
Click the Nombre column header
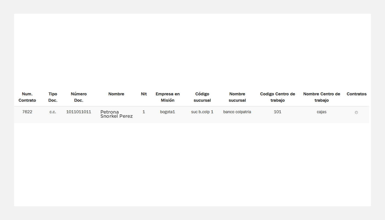click(x=116, y=94)
